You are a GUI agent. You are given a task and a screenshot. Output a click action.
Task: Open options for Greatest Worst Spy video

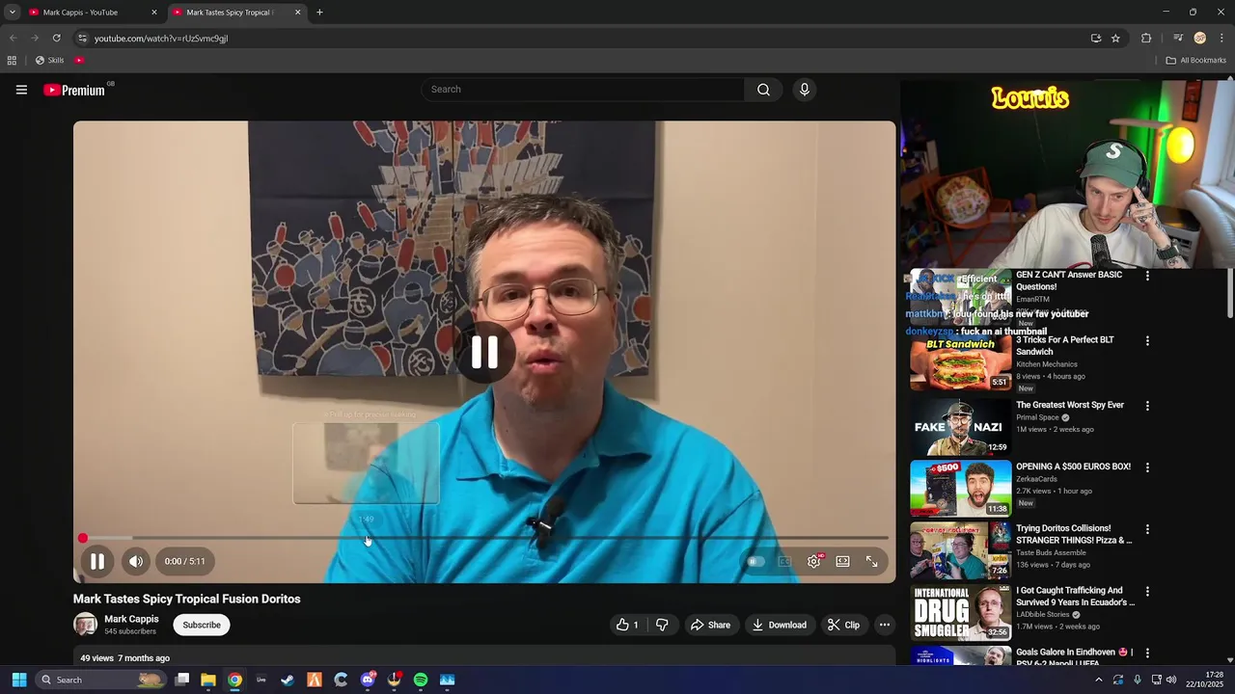(x=1147, y=407)
